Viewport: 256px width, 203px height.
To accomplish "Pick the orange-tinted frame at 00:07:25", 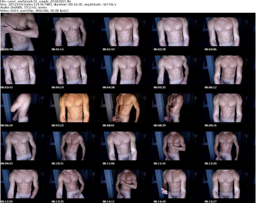I will click(x=77, y=108).
